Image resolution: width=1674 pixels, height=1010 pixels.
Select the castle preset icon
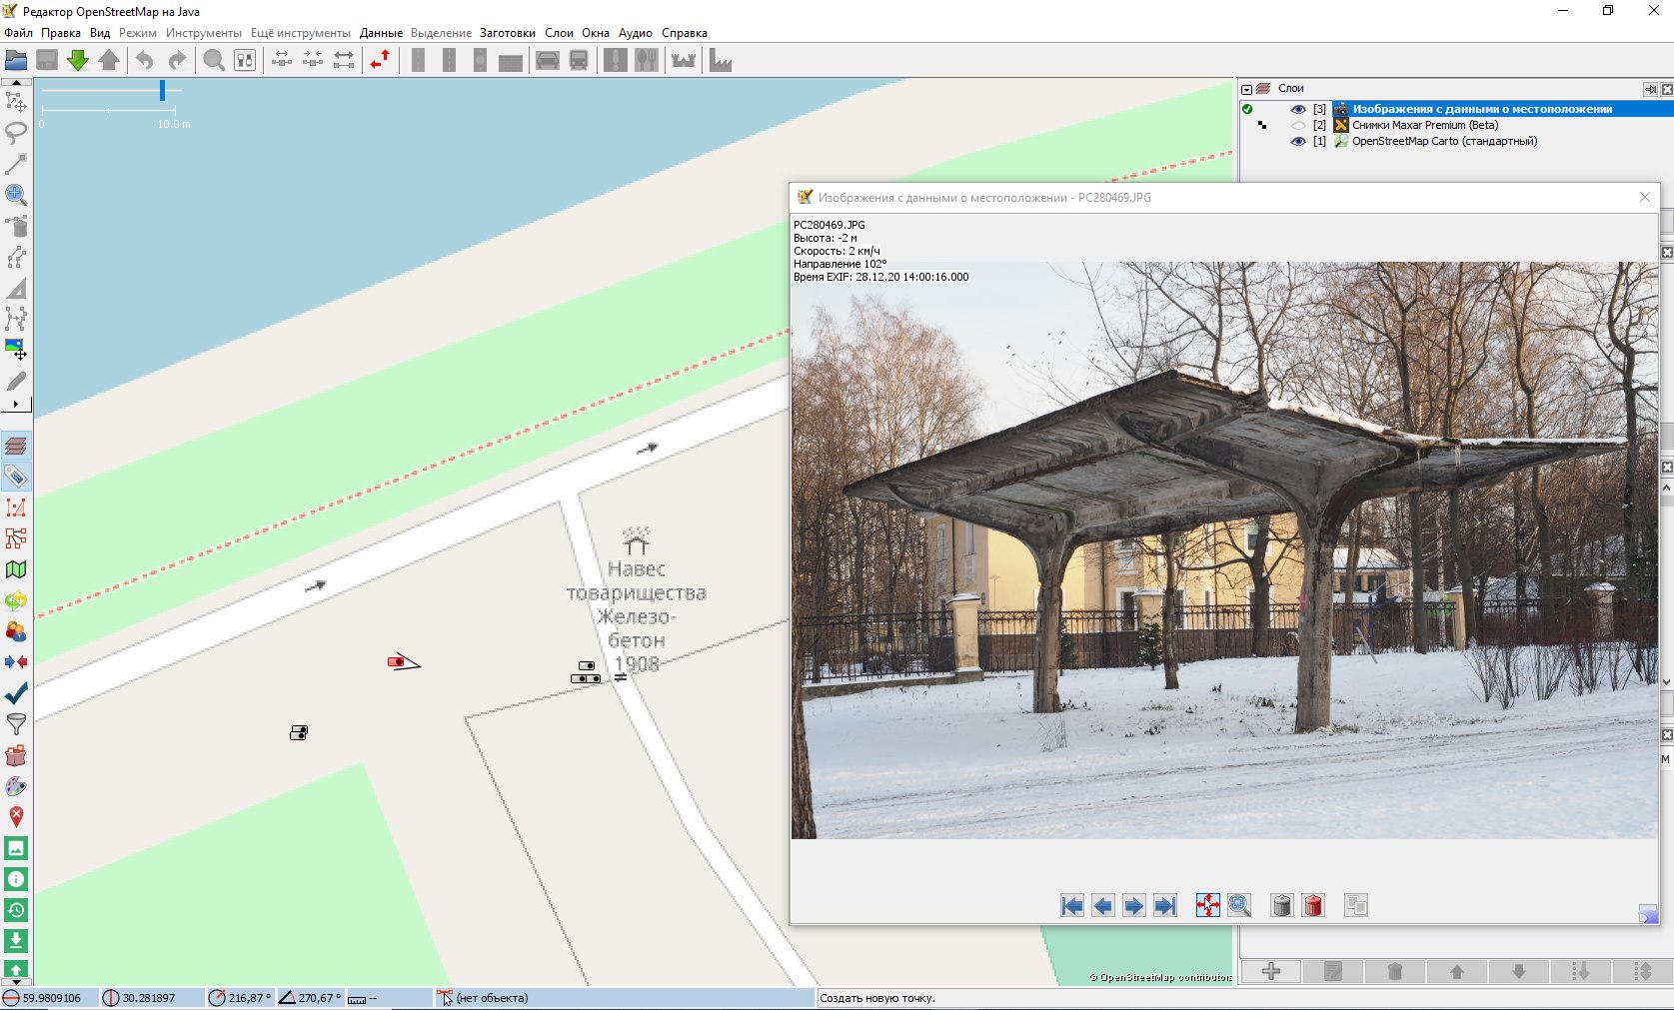click(x=684, y=61)
